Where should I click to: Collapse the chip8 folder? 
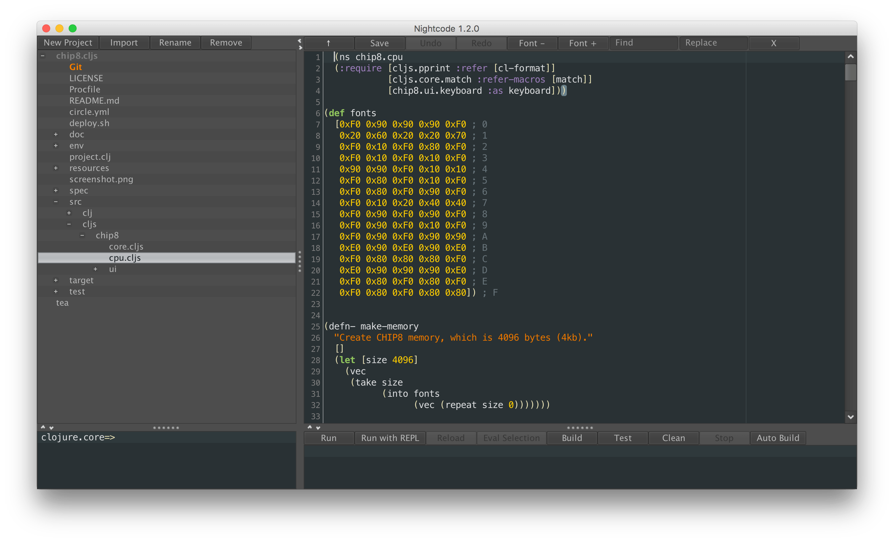(82, 236)
